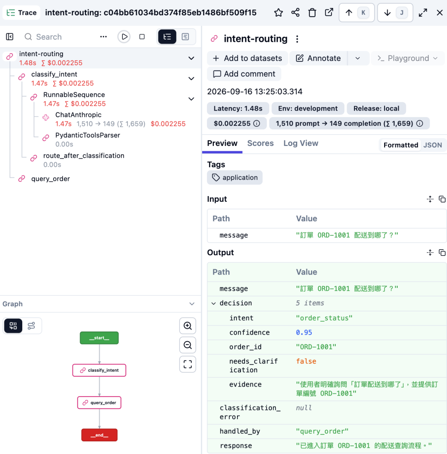Share the trace via share icon
This screenshot has height=454, width=447.
[x=295, y=13]
